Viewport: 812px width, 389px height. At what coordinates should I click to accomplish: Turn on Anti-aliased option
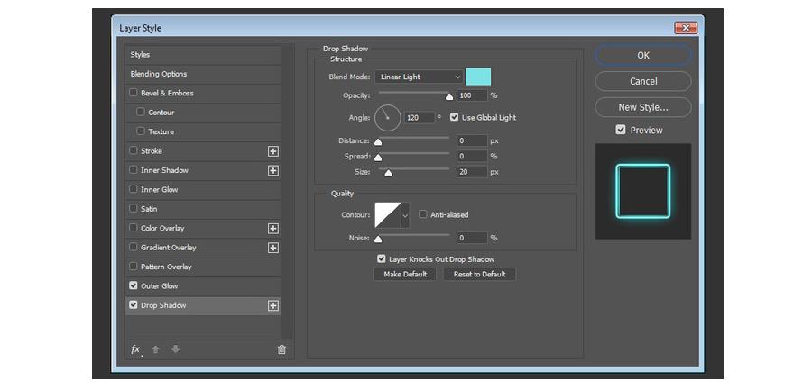[423, 214]
